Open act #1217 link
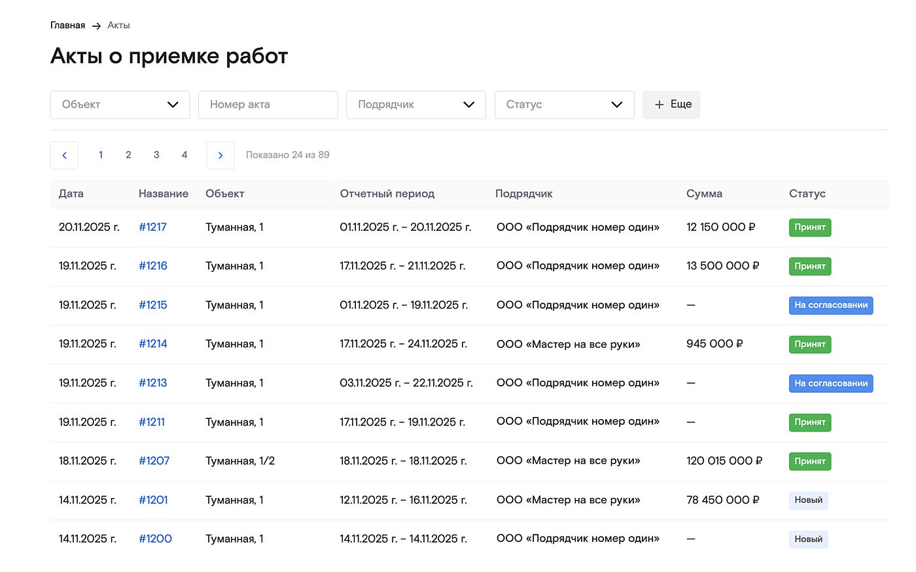 click(x=152, y=227)
